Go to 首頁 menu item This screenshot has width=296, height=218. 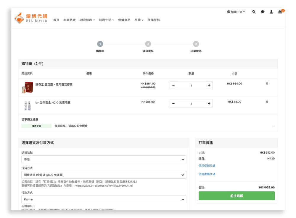56,20
